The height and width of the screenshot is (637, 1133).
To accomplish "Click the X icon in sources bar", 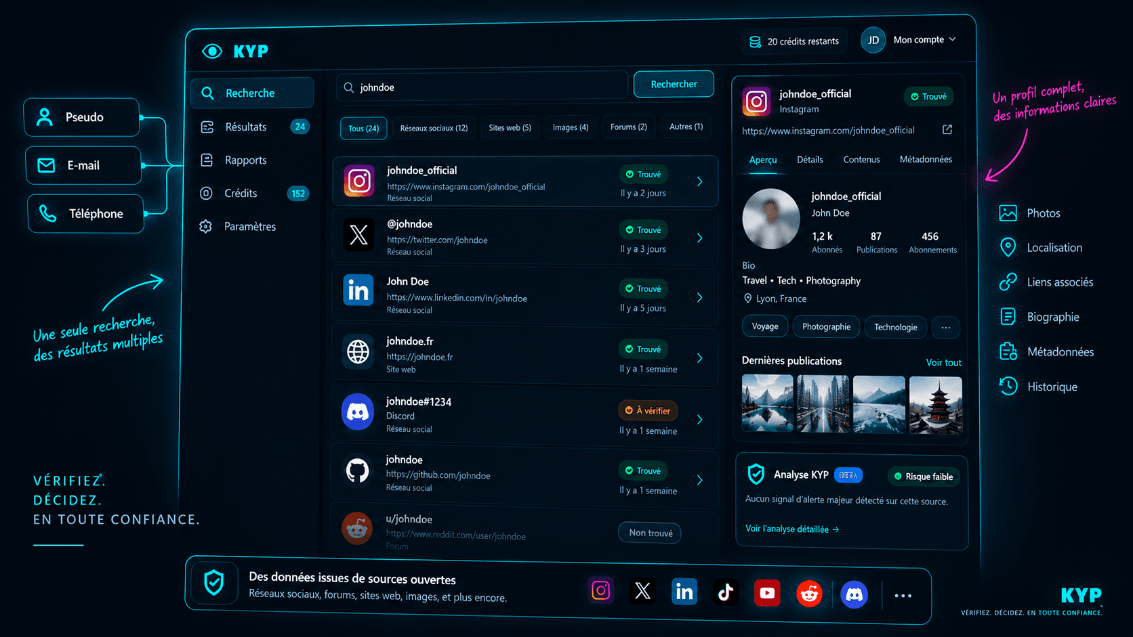I will (x=642, y=591).
